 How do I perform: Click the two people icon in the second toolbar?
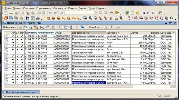(x=27, y=18)
